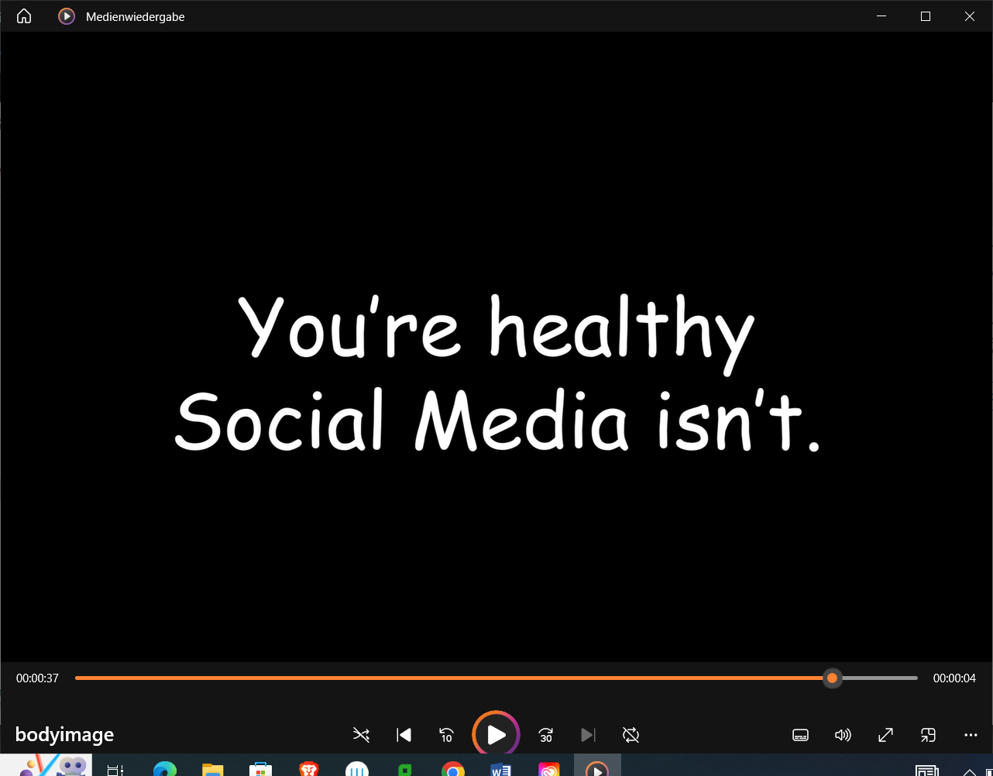Toggle repeat mode
The height and width of the screenshot is (776, 993).
(x=631, y=735)
